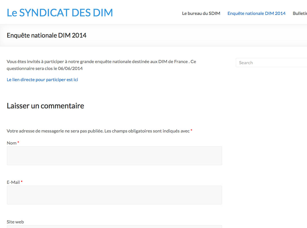The image size is (307, 228).
Task: Click the red asterisk beside E-Mail
Action: [x=22, y=182]
